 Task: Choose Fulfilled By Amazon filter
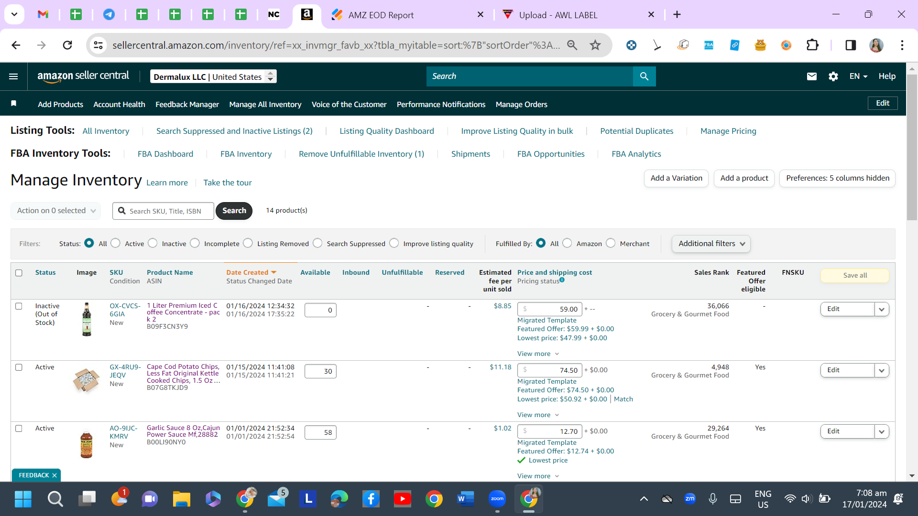pos(567,243)
